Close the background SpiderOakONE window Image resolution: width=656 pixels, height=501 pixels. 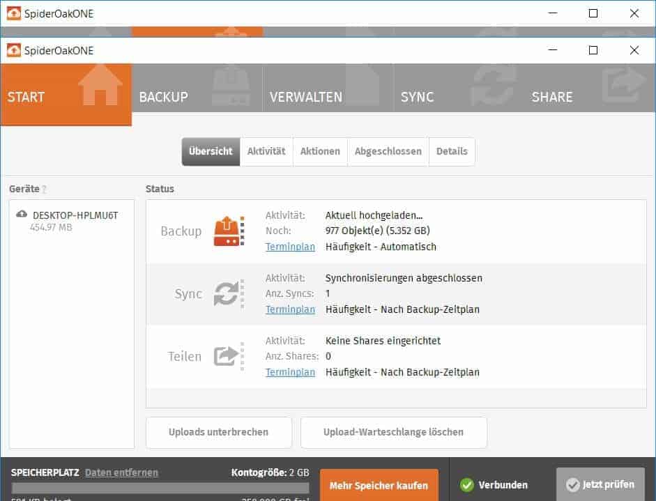click(634, 13)
